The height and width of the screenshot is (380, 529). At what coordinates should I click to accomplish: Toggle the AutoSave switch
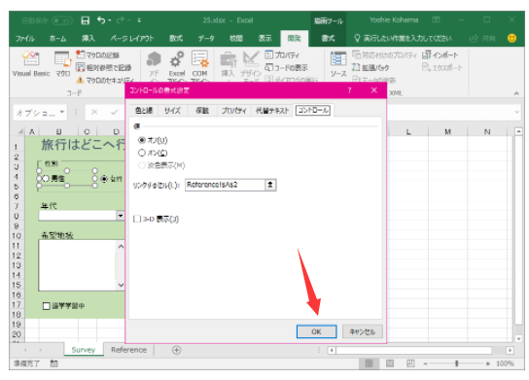click(x=62, y=21)
